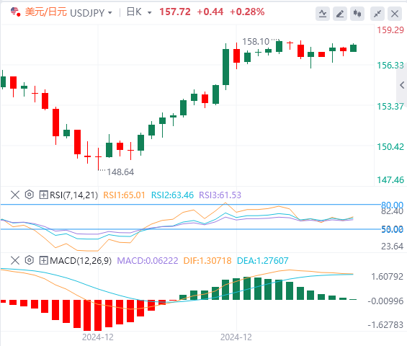Click the US flag currency icon

point(15,12)
